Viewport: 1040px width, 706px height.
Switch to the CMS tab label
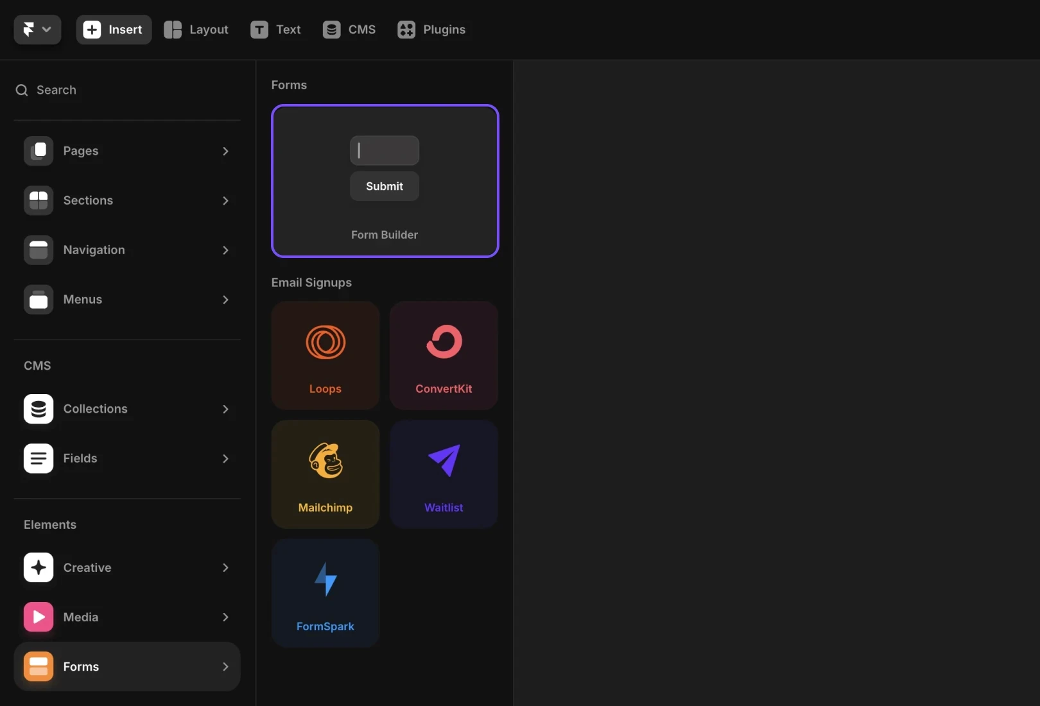pos(362,30)
